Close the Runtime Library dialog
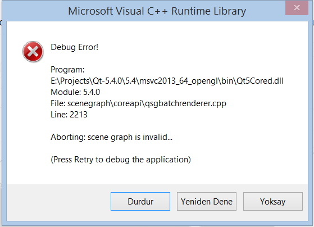The image size is (314, 227). point(297,8)
